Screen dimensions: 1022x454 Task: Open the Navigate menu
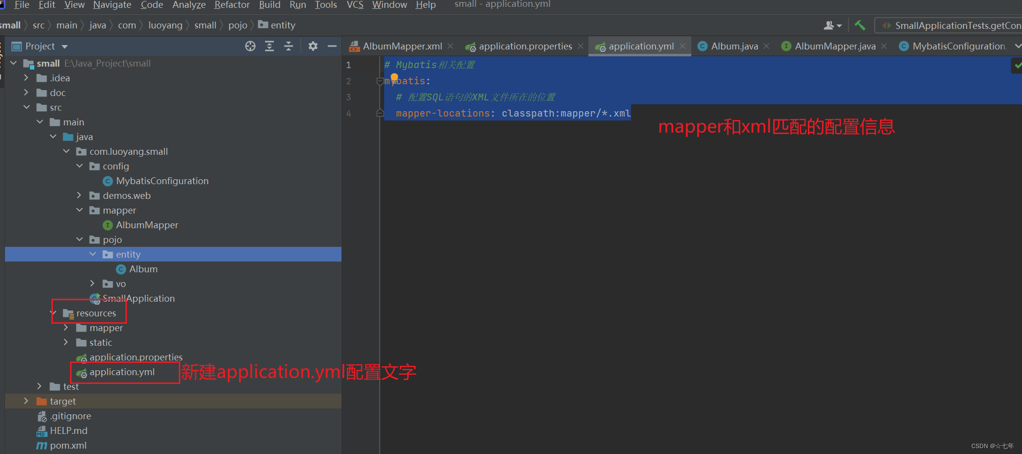(x=112, y=5)
